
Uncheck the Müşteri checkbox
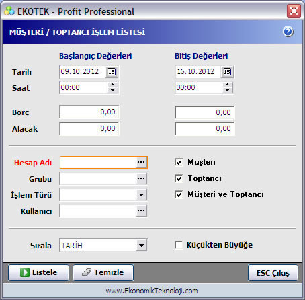point(179,162)
